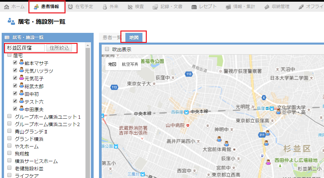Switch to the 地図 tab

point(134,38)
